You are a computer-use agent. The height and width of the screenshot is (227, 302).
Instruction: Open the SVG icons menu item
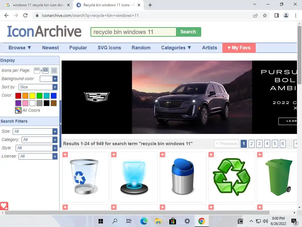point(109,48)
